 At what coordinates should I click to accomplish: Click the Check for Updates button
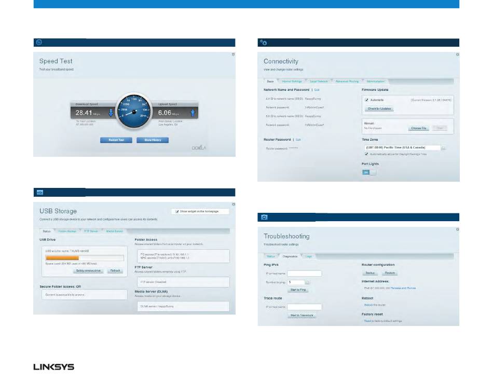(379, 108)
